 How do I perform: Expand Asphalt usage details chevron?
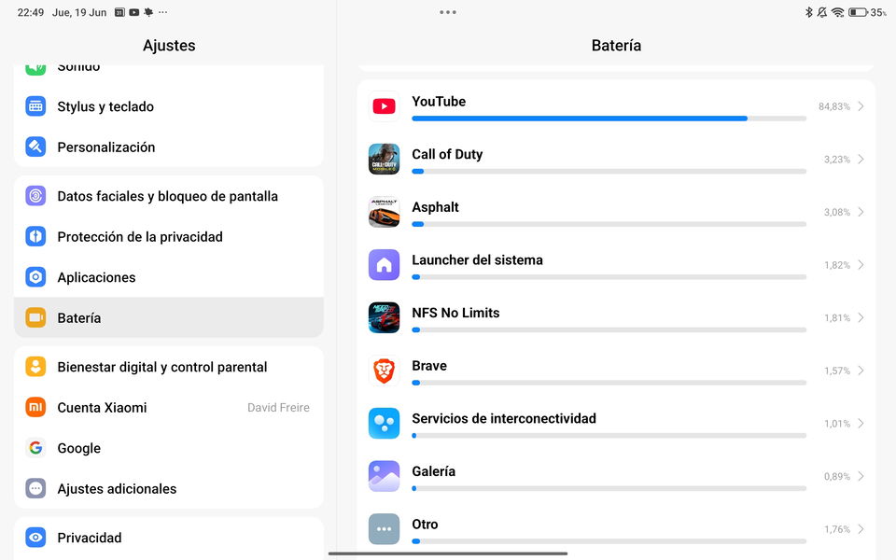point(861,212)
